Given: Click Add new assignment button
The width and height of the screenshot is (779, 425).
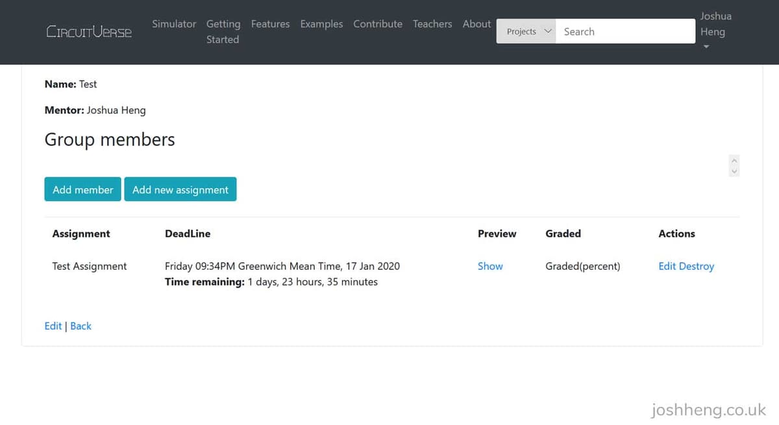Looking at the screenshot, I should pos(180,189).
